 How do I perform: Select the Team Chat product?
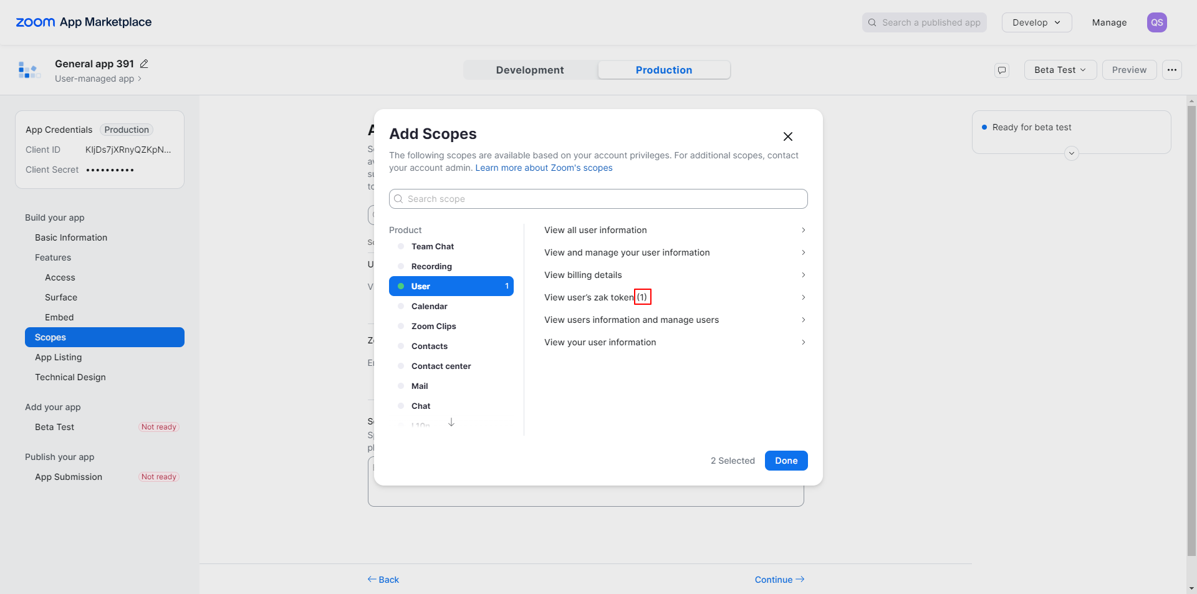433,246
